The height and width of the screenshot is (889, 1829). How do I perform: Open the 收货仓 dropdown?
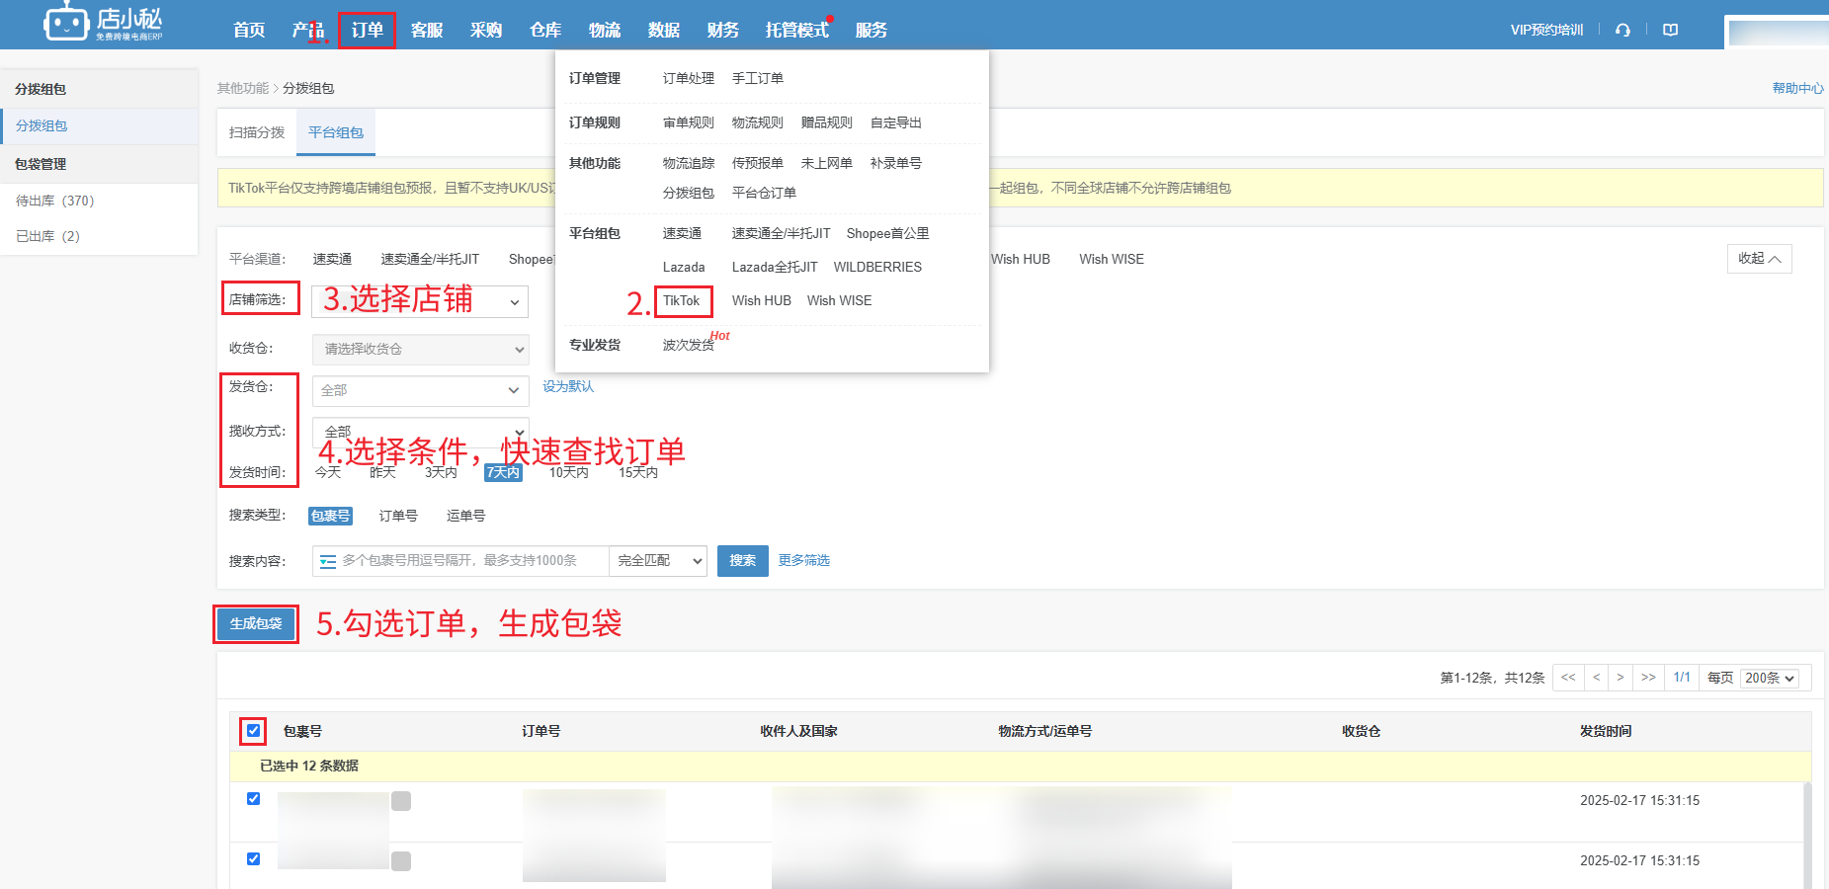(x=420, y=349)
